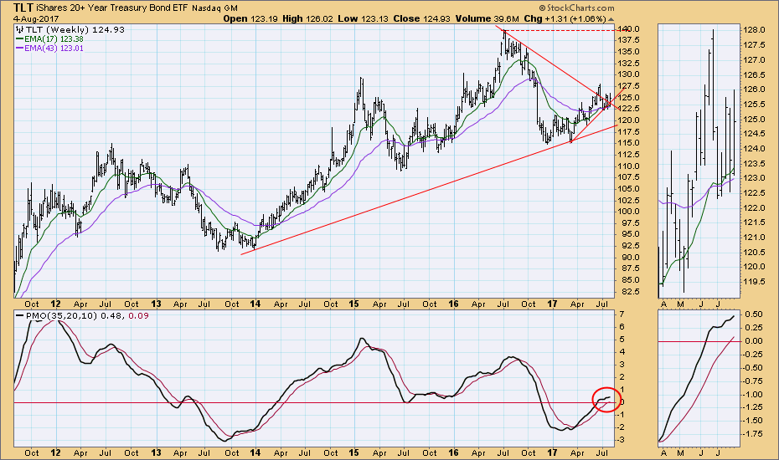779x460 pixels.
Task: Click the black PMO legend line swatch
Action: tap(19, 315)
